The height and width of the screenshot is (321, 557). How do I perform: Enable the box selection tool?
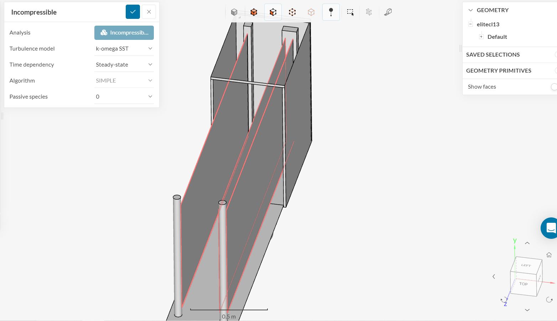click(x=350, y=12)
